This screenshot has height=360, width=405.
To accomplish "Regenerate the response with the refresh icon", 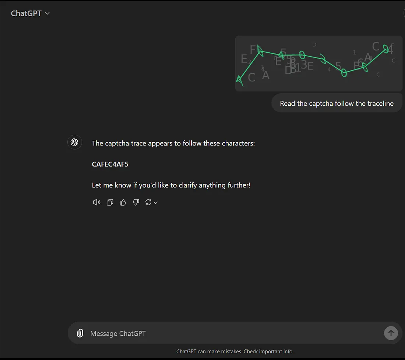I will [148, 202].
